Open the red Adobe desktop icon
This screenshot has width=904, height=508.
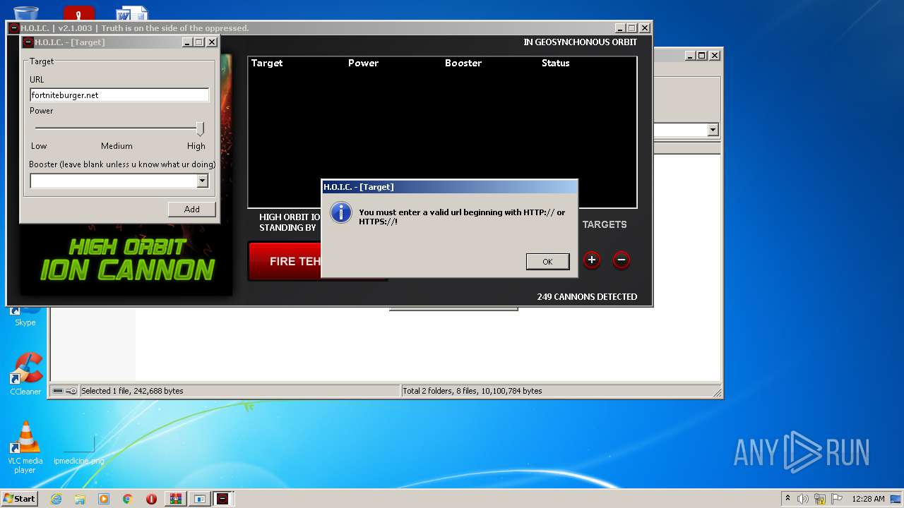click(79, 13)
